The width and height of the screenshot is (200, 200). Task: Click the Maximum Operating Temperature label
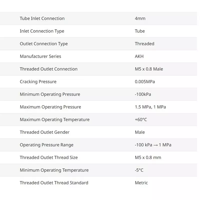coord(54,119)
